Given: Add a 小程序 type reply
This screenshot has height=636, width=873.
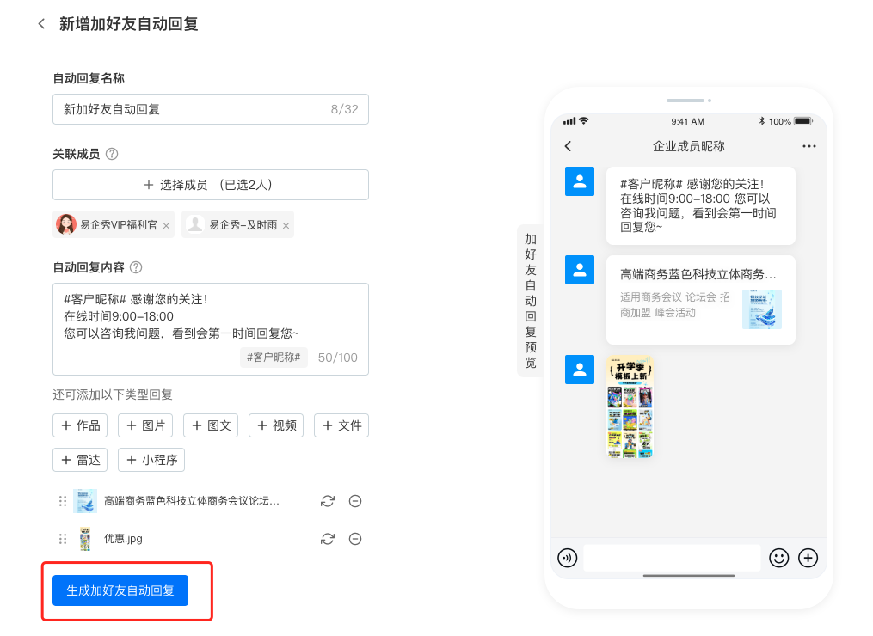Looking at the screenshot, I should click(151, 460).
